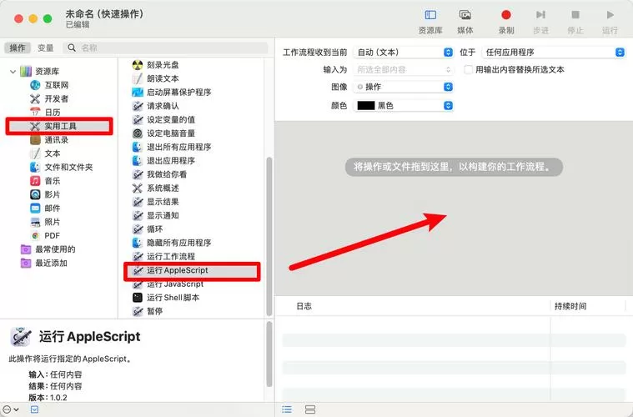
Task: Select the 照片 photos category
Action: pyautogui.click(x=45, y=222)
